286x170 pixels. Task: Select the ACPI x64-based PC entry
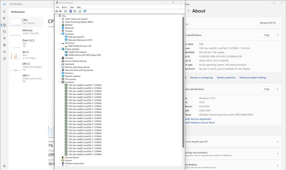(76, 37)
